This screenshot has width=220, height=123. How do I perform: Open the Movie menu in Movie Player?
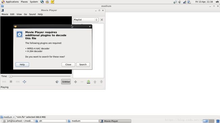tap(5, 14)
